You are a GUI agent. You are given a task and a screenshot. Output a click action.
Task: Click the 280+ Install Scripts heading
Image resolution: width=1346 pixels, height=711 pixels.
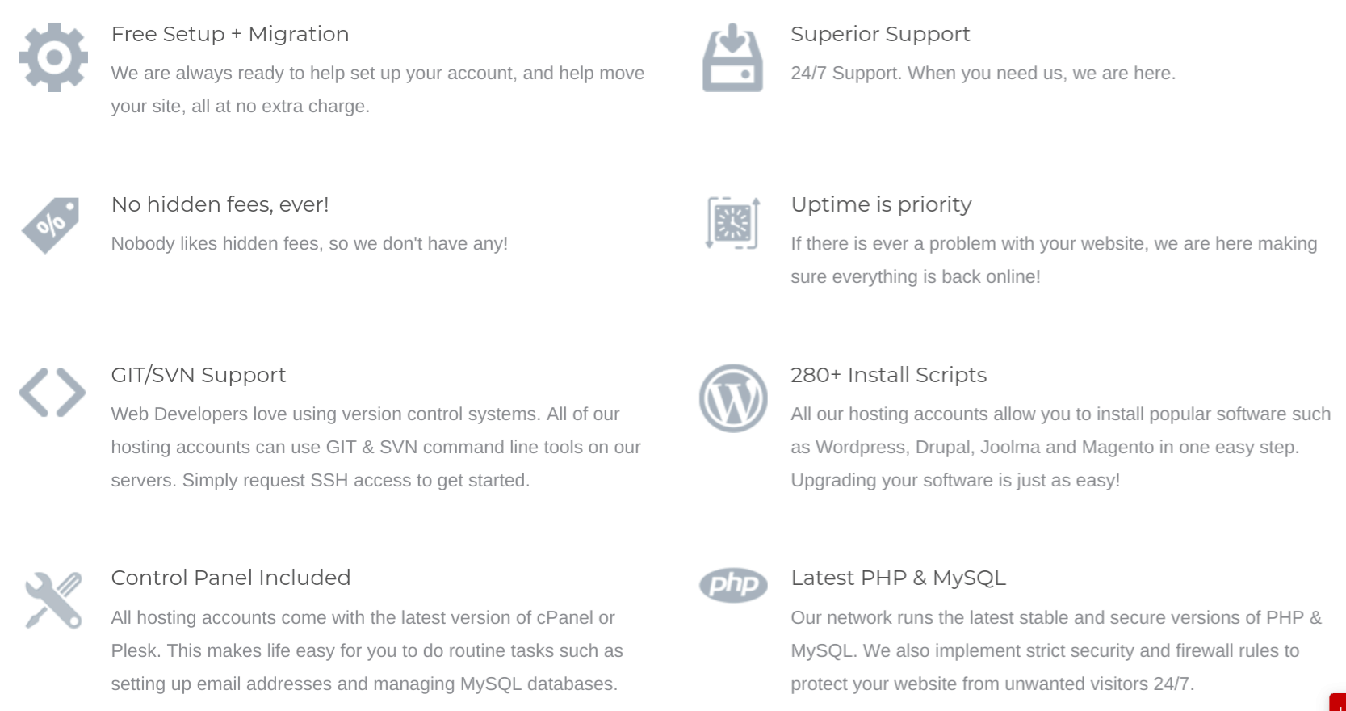(x=888, y=375)
